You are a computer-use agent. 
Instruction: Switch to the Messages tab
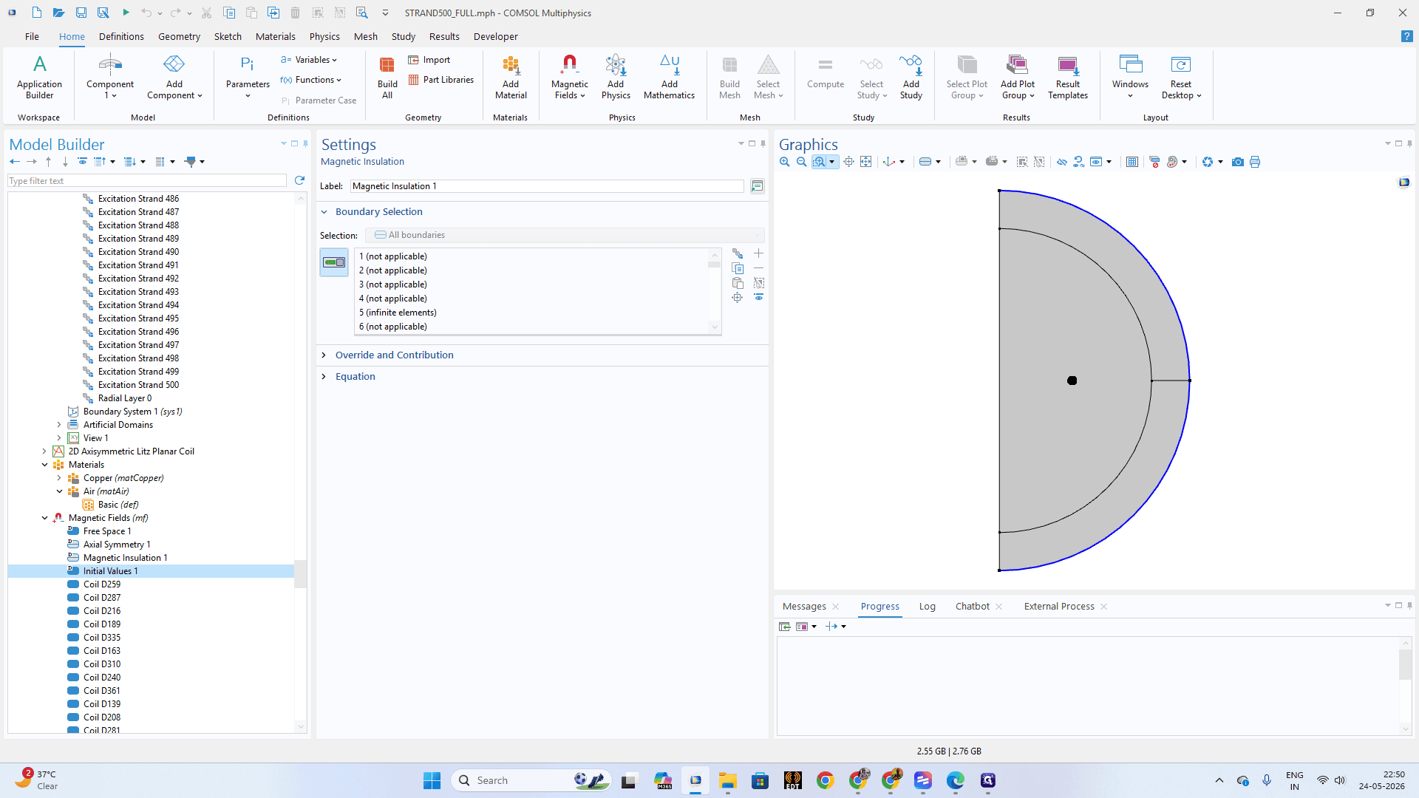click(x=804, y=607)
